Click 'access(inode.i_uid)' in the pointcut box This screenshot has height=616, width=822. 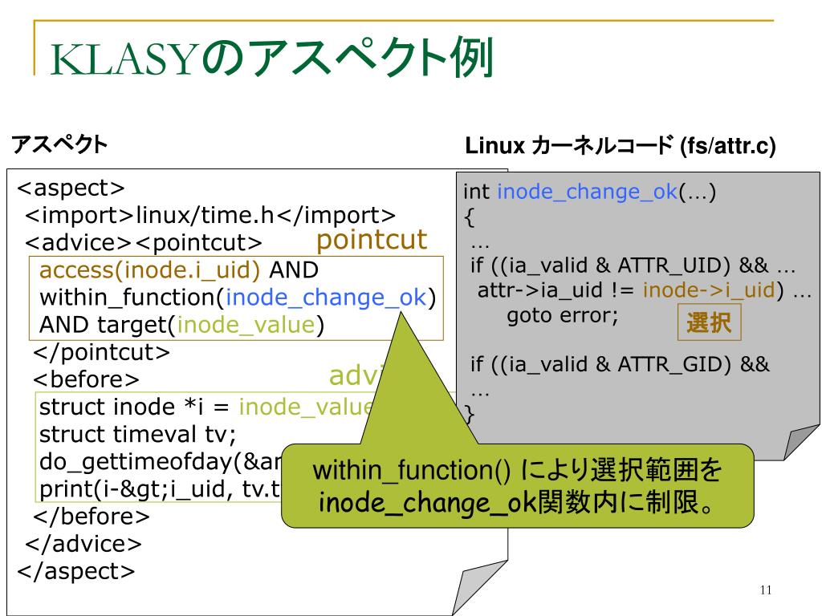click(149, 269)
